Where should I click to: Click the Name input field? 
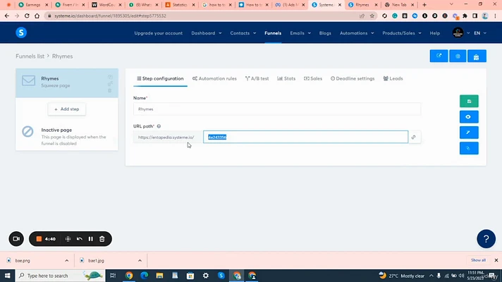276,109
